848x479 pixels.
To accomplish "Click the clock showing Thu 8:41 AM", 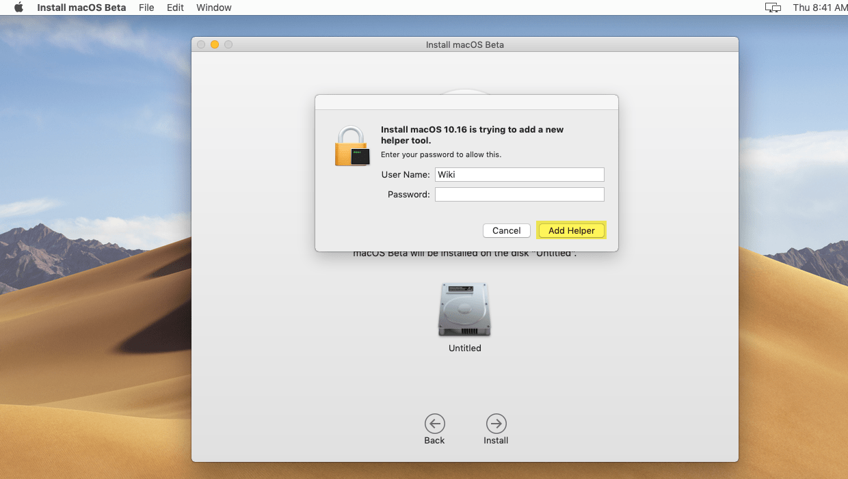I will click(x=820, y=8).
